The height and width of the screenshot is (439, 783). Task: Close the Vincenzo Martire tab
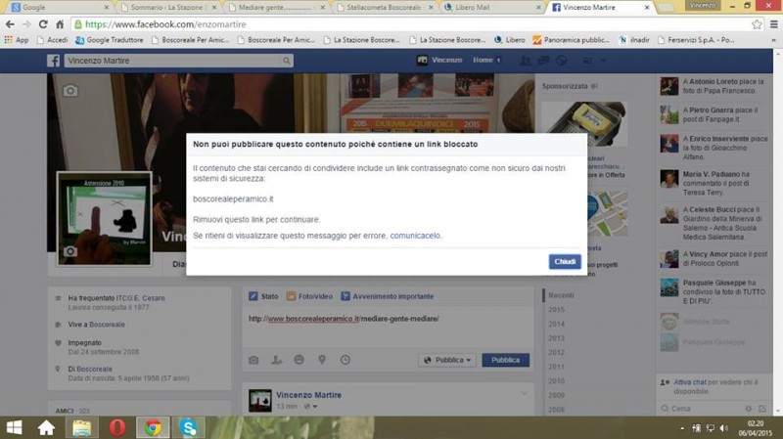pyautogui.click(x=647, y=8)
